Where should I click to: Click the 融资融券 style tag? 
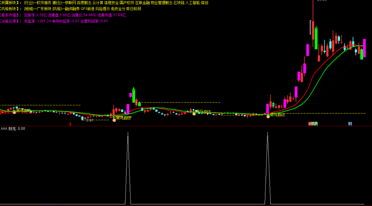tap(72, 9)
